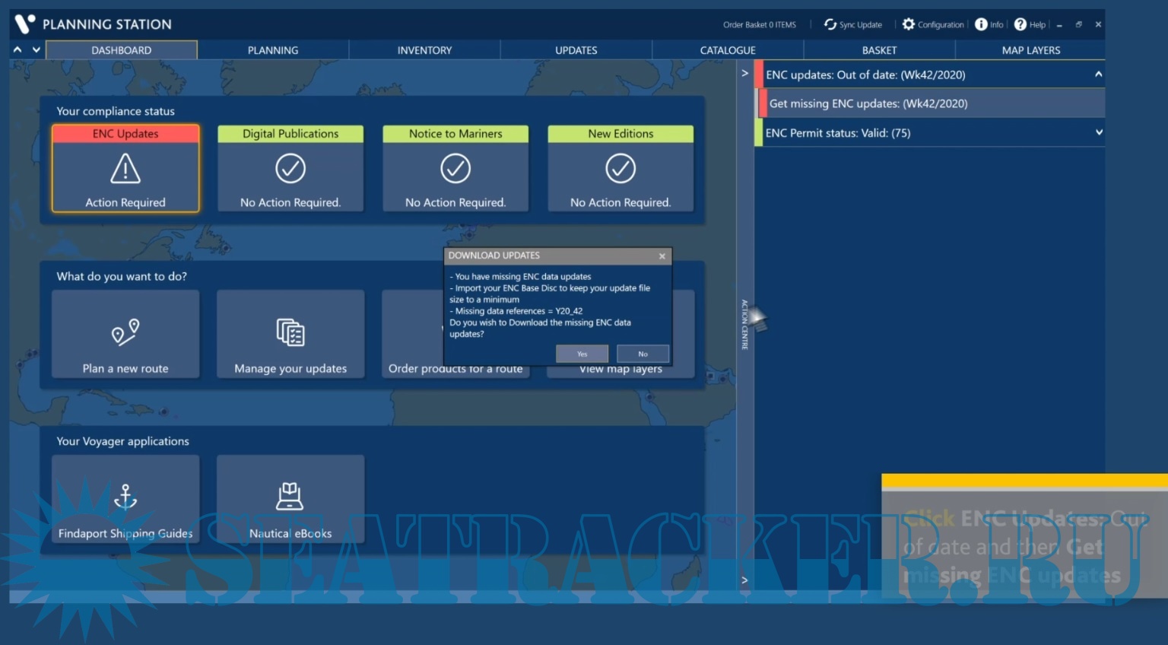
Task: Click the Digital Publications checkmark icon
Action: [x=290, y=169]
